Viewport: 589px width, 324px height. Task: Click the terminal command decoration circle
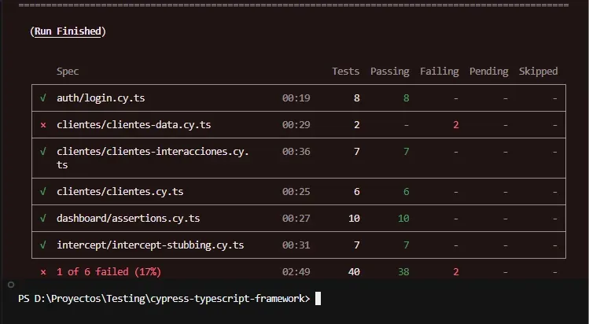pos(11,285)
